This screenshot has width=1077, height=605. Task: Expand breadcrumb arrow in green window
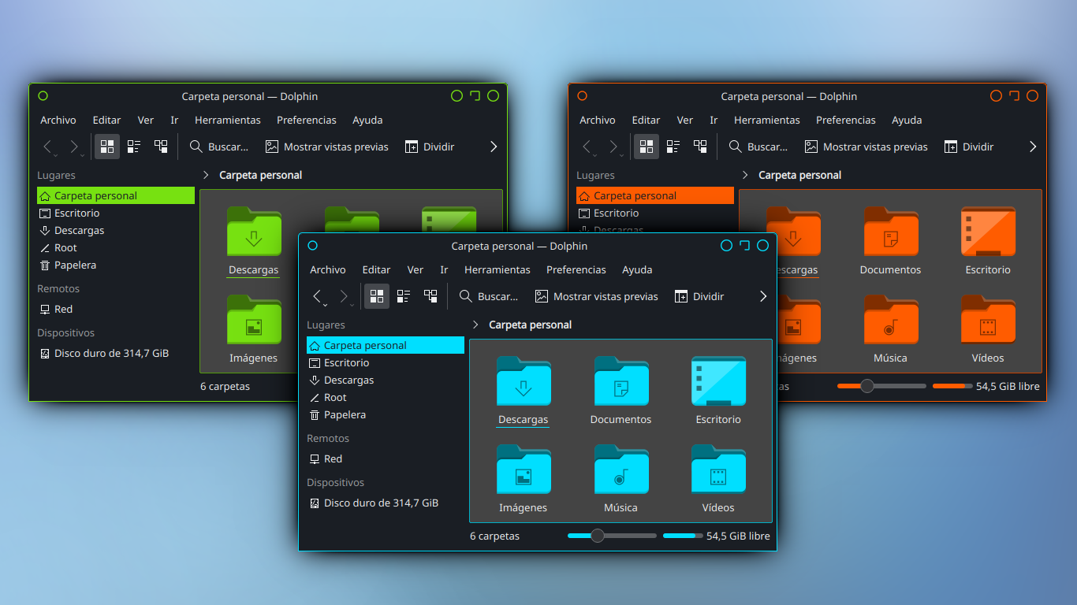coord(206,175)
